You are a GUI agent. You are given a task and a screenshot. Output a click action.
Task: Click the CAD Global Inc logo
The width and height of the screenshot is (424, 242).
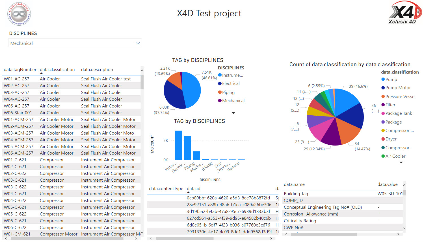pyautogui.click(x=19, y=14)
